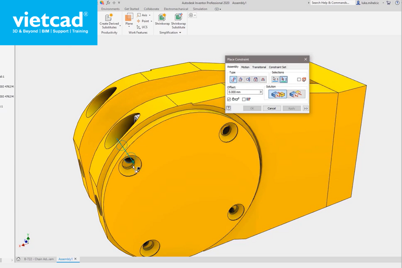Switch to the Motion tab
The width and height of the screenshot is (402, 268).
point(245,67)
